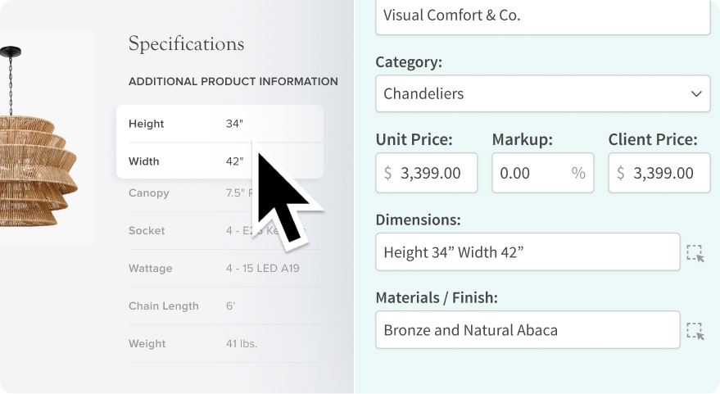This screenshot has width=720, height=394.
Task: Select the Client Price input field
Action: [x=659, y=173]
